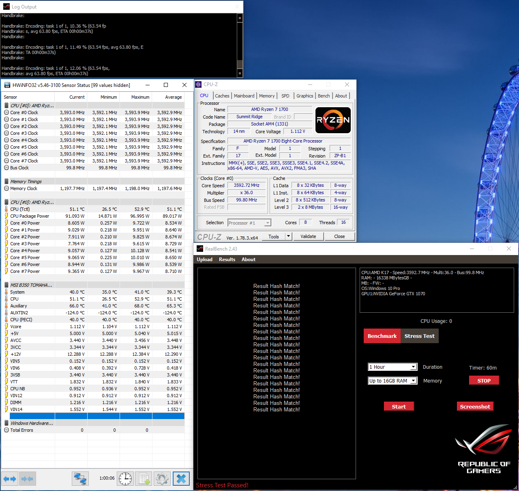Reset HWiNFO min/max with clock icon

point(125,479)
